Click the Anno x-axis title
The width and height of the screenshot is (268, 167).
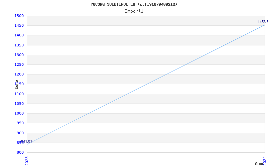260,164
